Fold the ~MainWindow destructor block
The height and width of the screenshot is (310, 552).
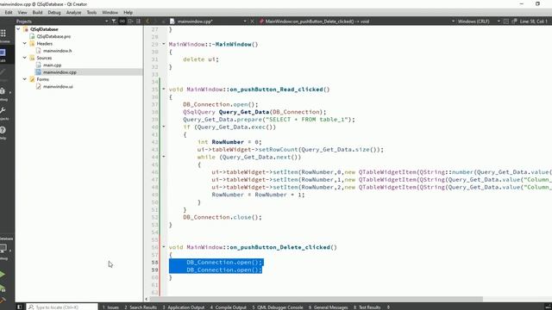pos(164,44)
